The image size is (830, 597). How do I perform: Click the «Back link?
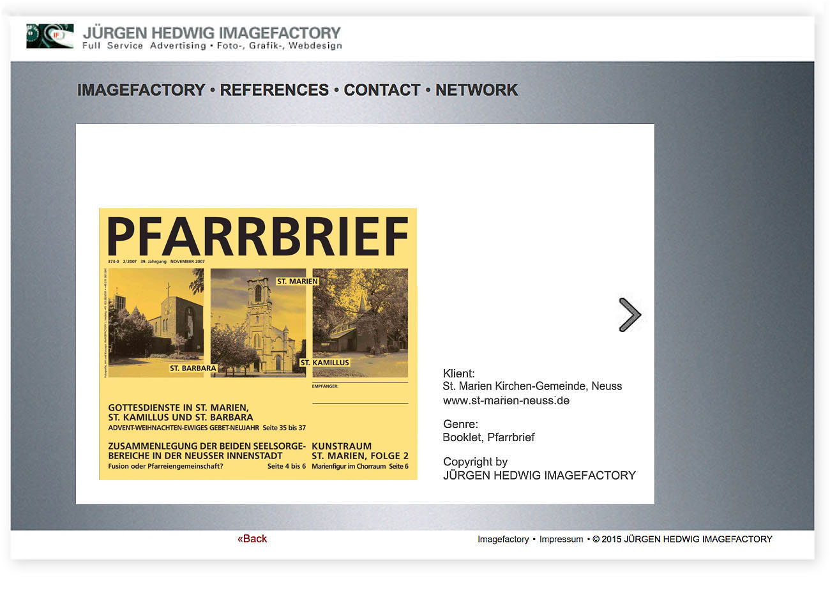252,539
